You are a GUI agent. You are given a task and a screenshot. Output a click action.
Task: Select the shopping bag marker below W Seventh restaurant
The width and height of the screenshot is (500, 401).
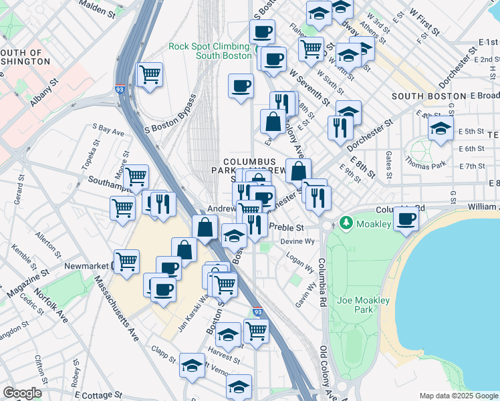(x=273, y=122)
